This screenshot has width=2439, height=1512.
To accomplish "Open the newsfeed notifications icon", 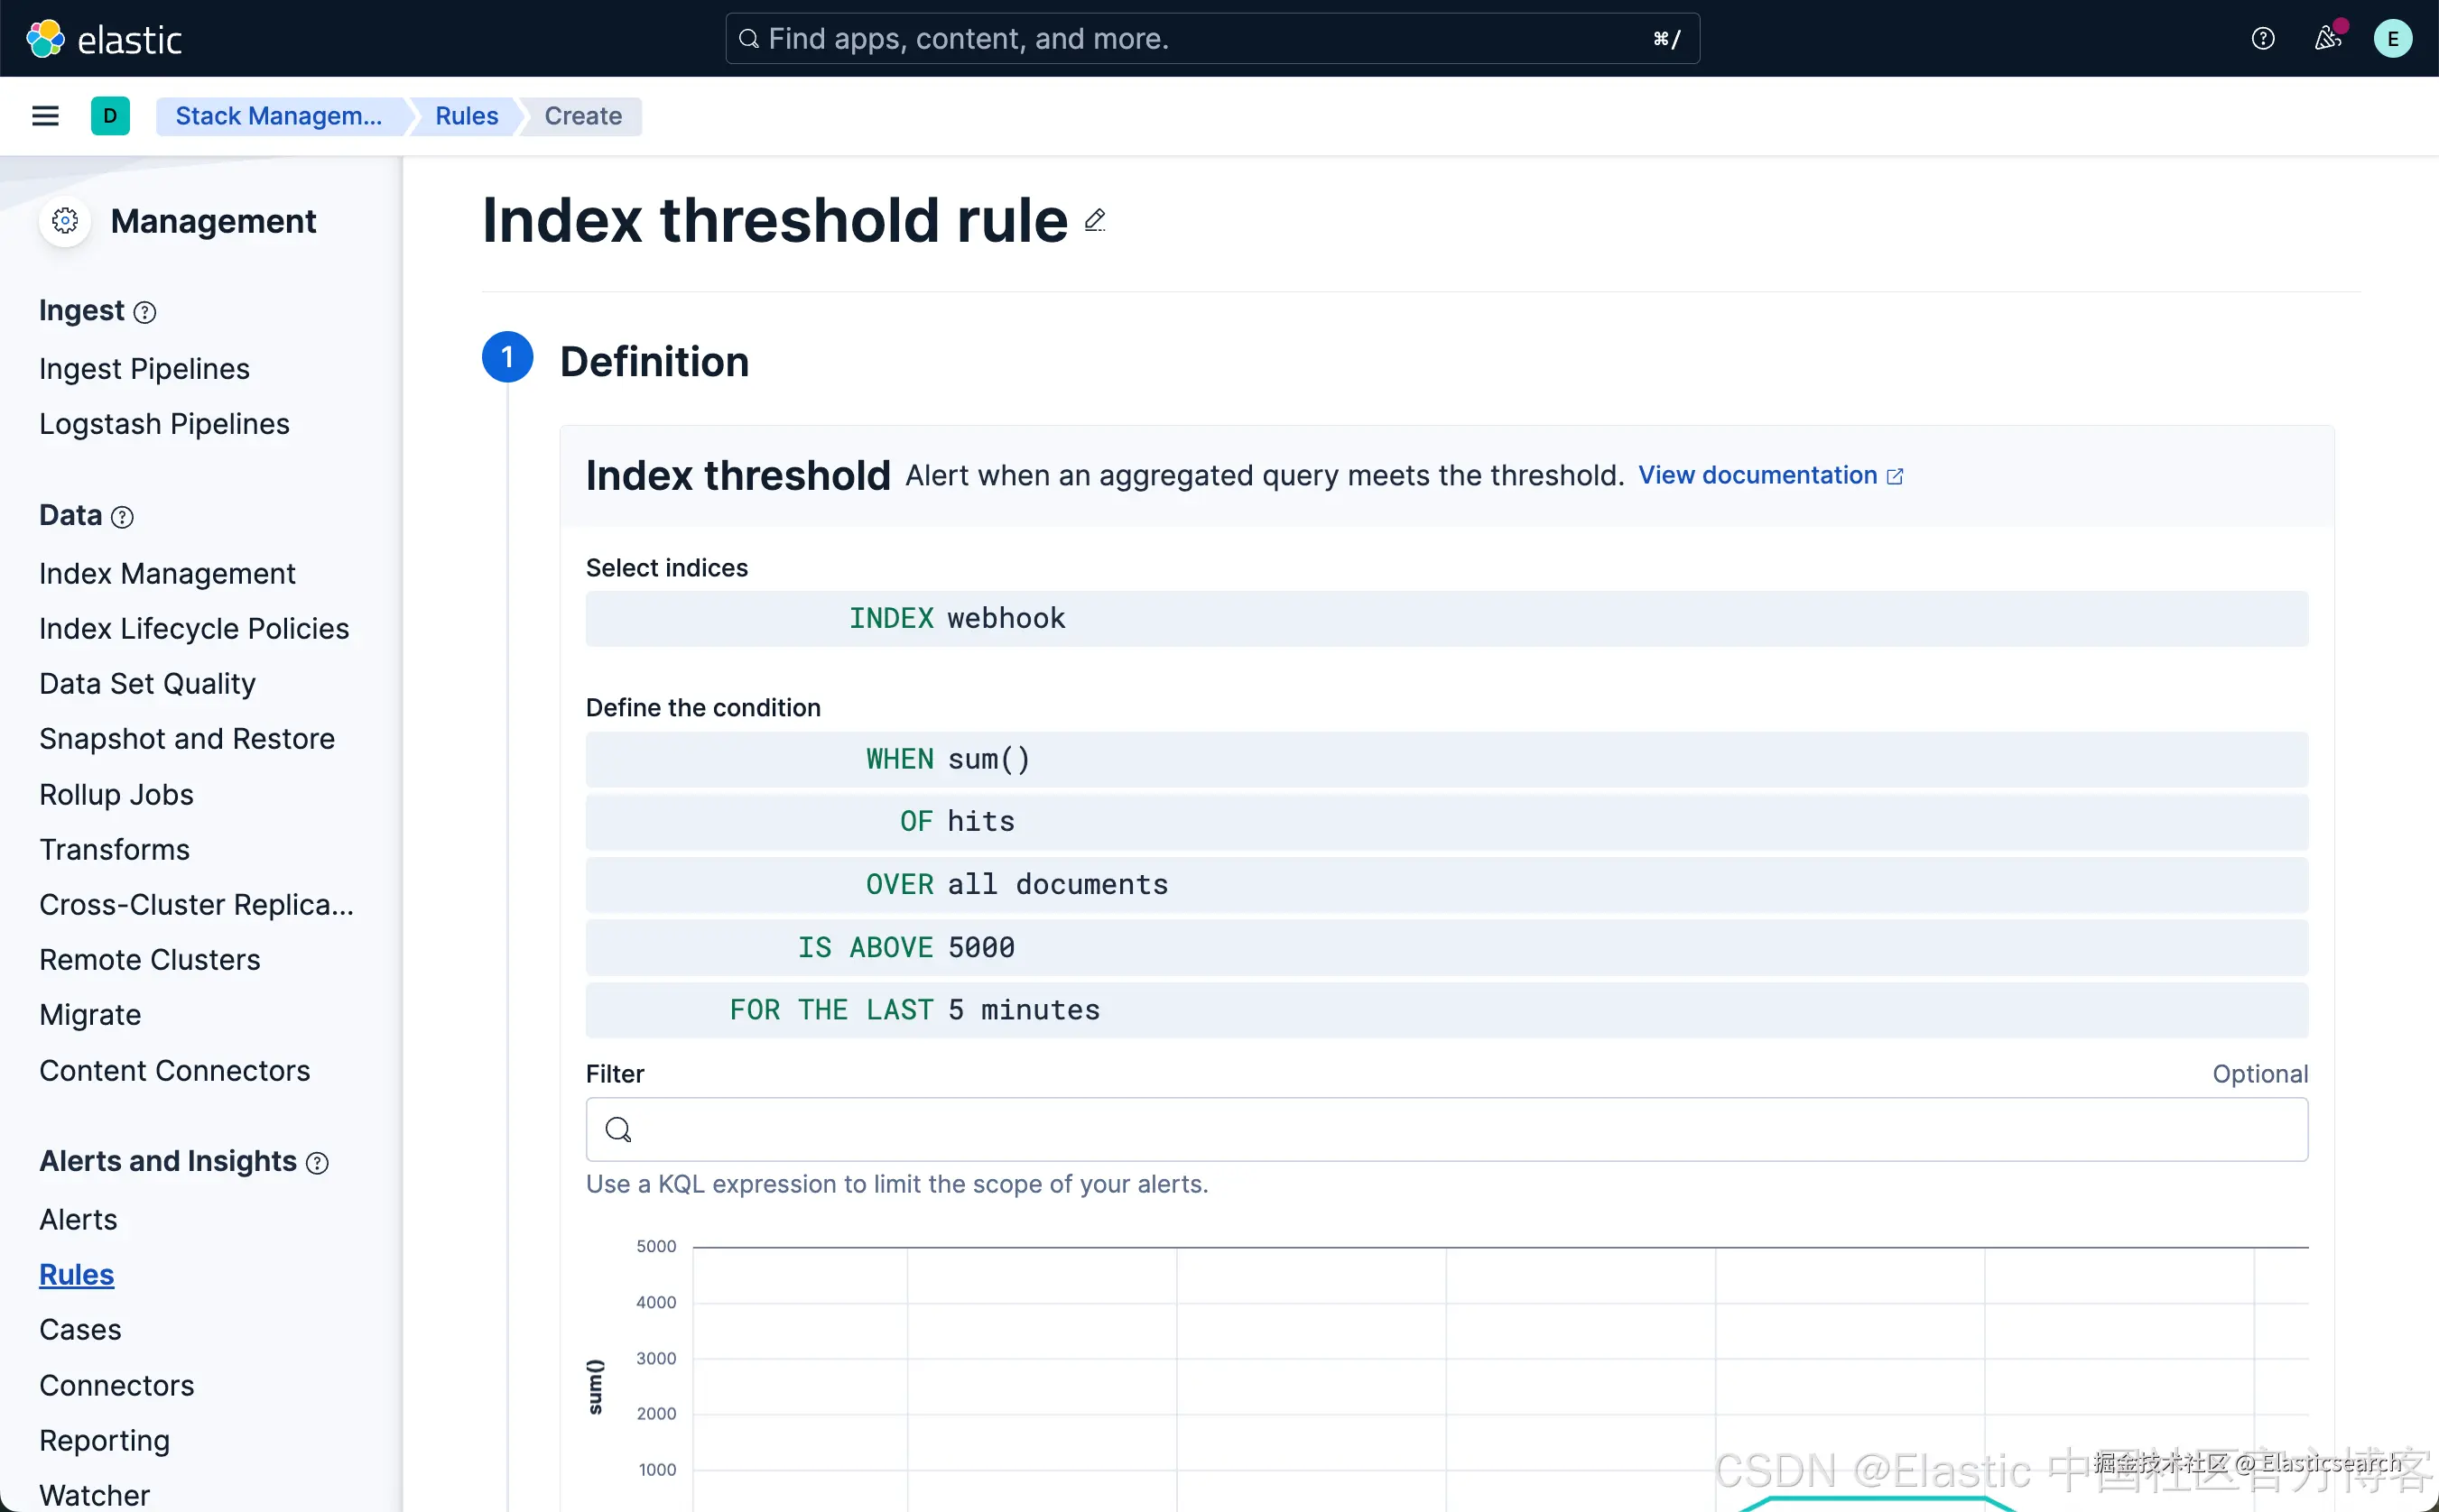I will click(x=2327, y=39).
